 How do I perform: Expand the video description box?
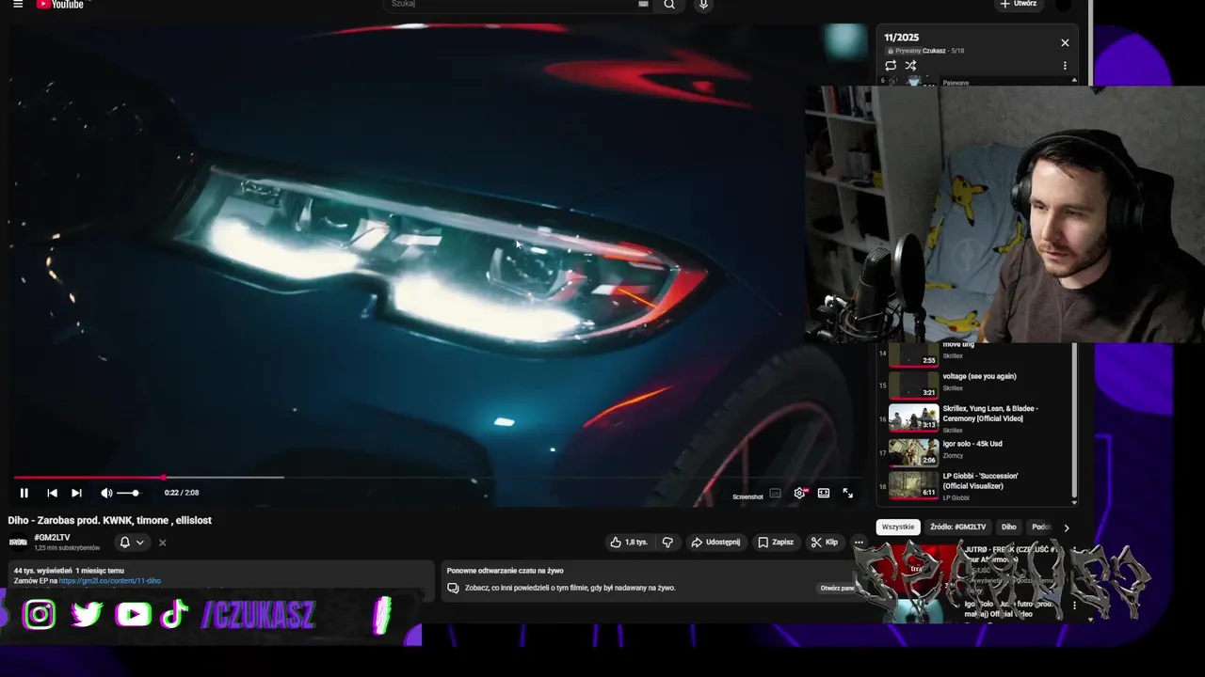click(222, 575)
